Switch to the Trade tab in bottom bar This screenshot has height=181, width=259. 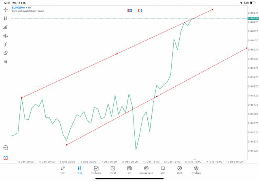[96, 170]
